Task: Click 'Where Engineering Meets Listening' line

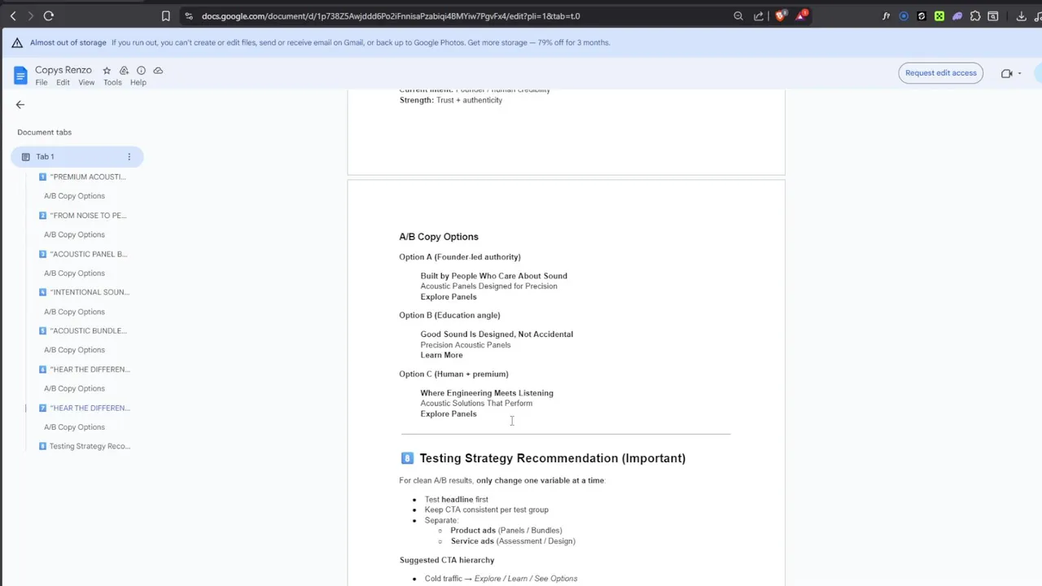Action: click(x=487, y=393)
